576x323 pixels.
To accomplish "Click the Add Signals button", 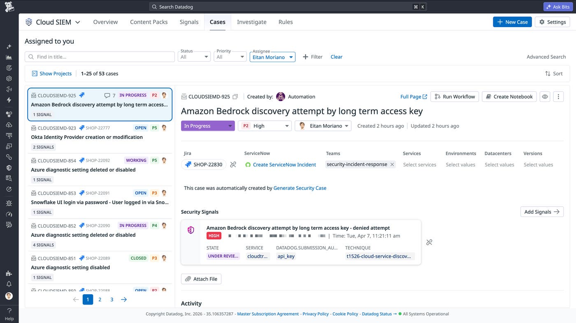I will click(542, 212).
